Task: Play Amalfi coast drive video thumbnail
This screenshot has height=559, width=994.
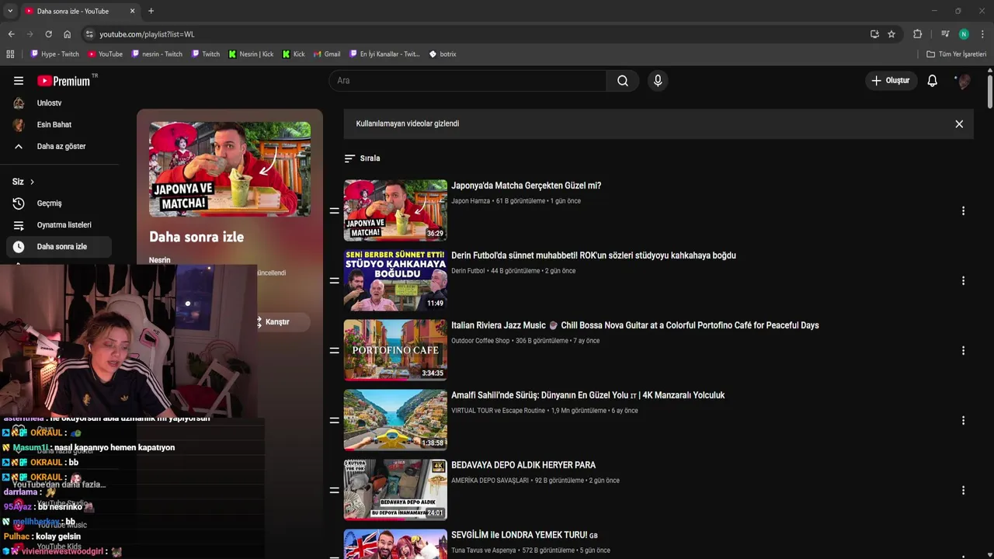Action: 395,420
